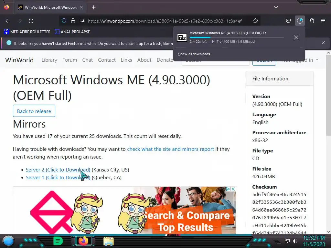Click the checksum text 5d6f9f865e46c824515
Image resolution: width=331 pixels, height=248 pixels.
pyautogui.click(x=279, y=194)
